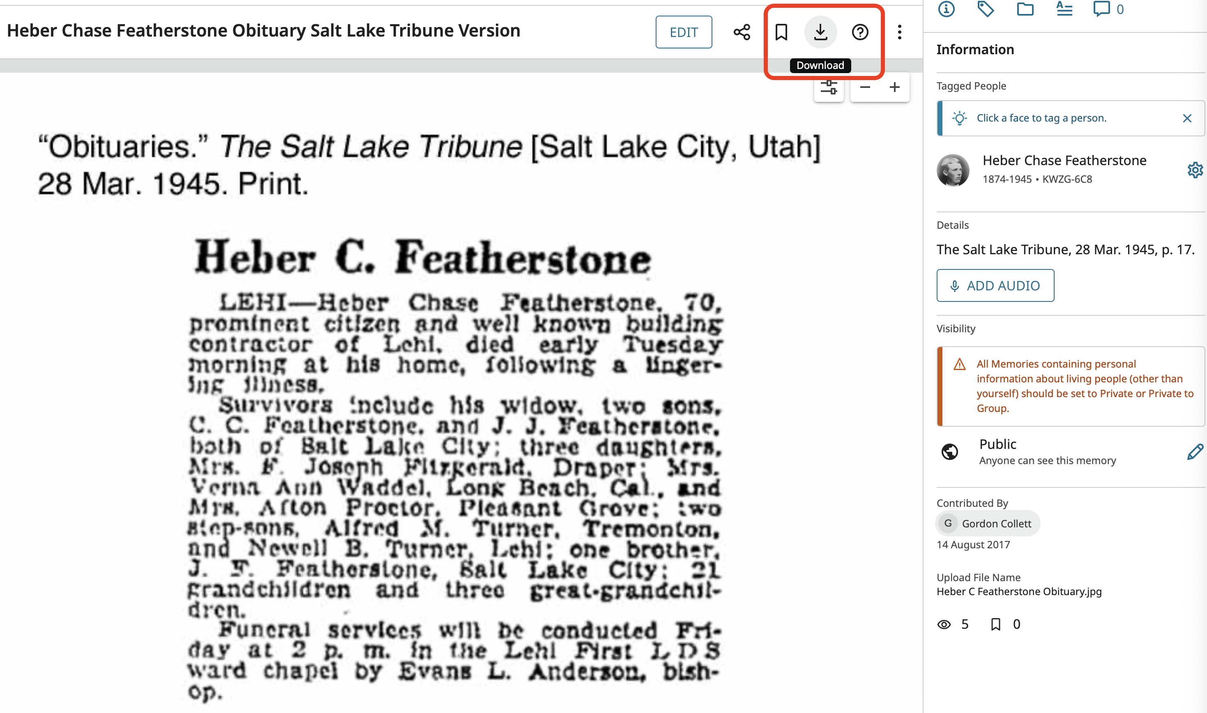This screenshot has height=713, width=1207.
Task: Zoom out with the minus button
Action: point(865,87)
